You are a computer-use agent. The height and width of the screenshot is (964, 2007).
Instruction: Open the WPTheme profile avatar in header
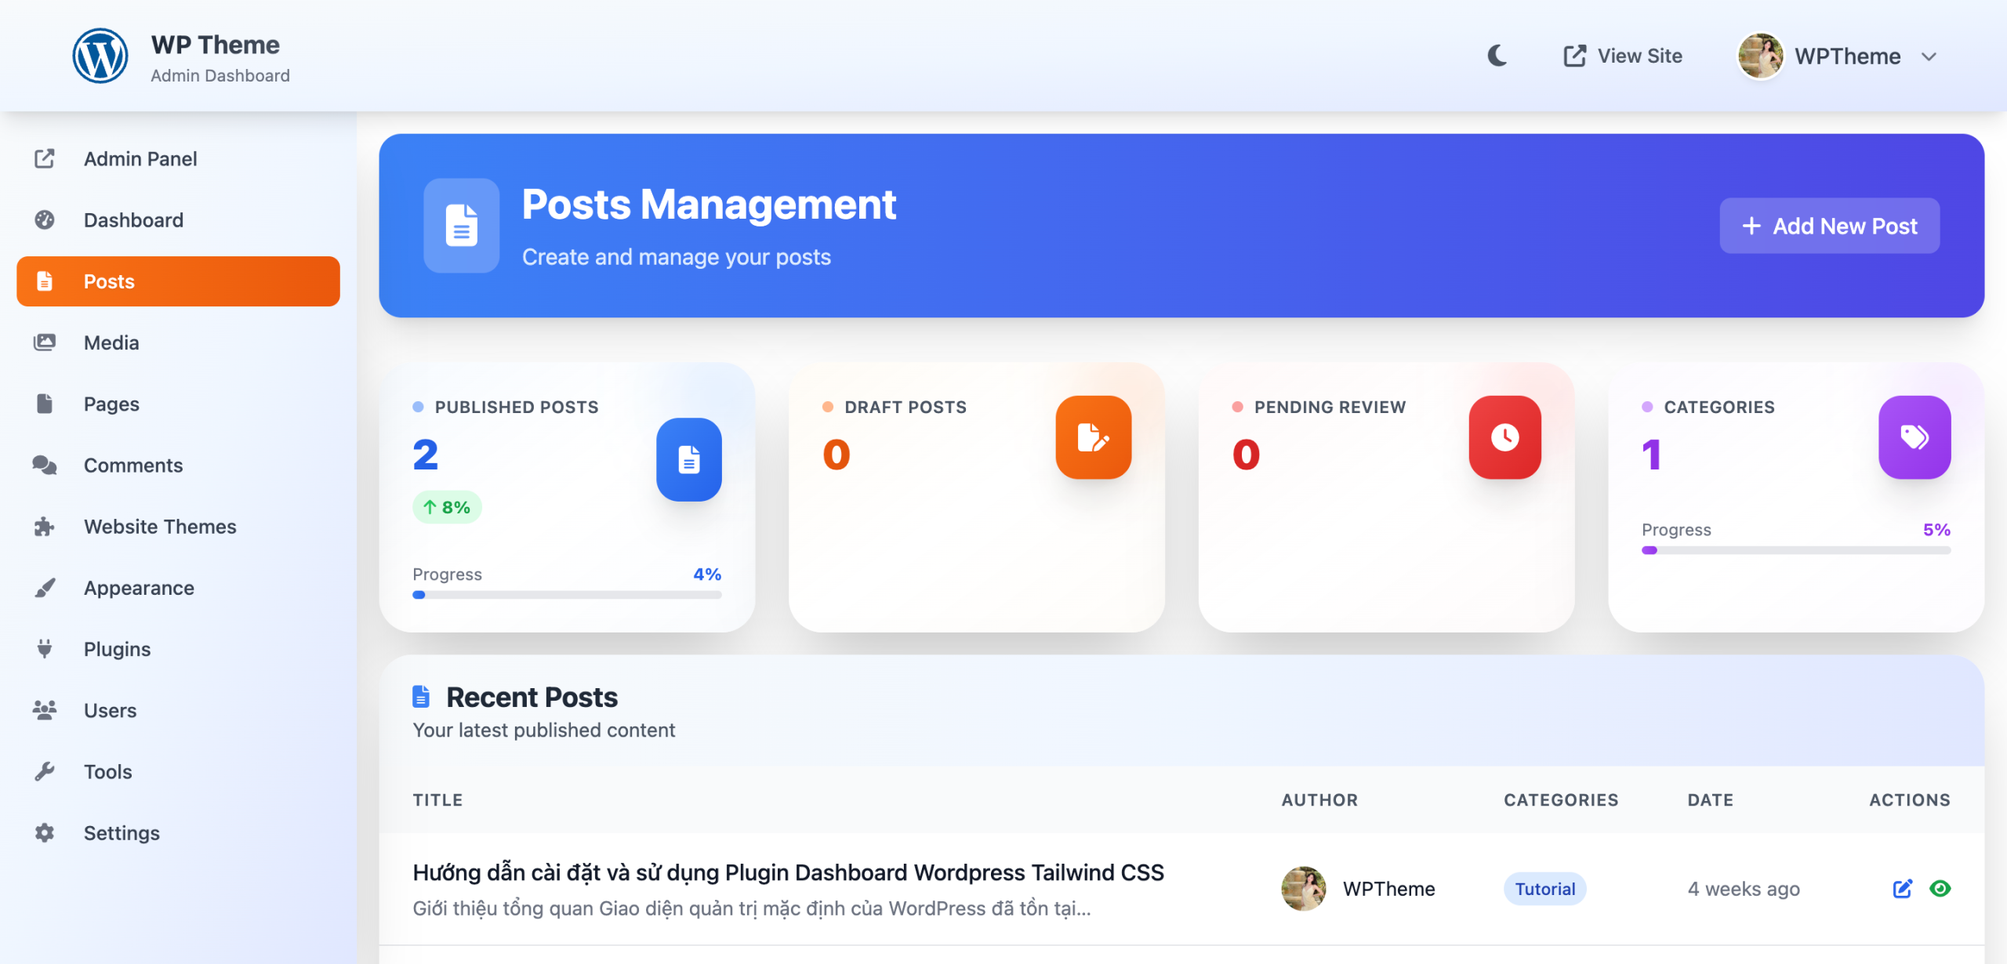pyautogui.click(x=1760, y=56)
